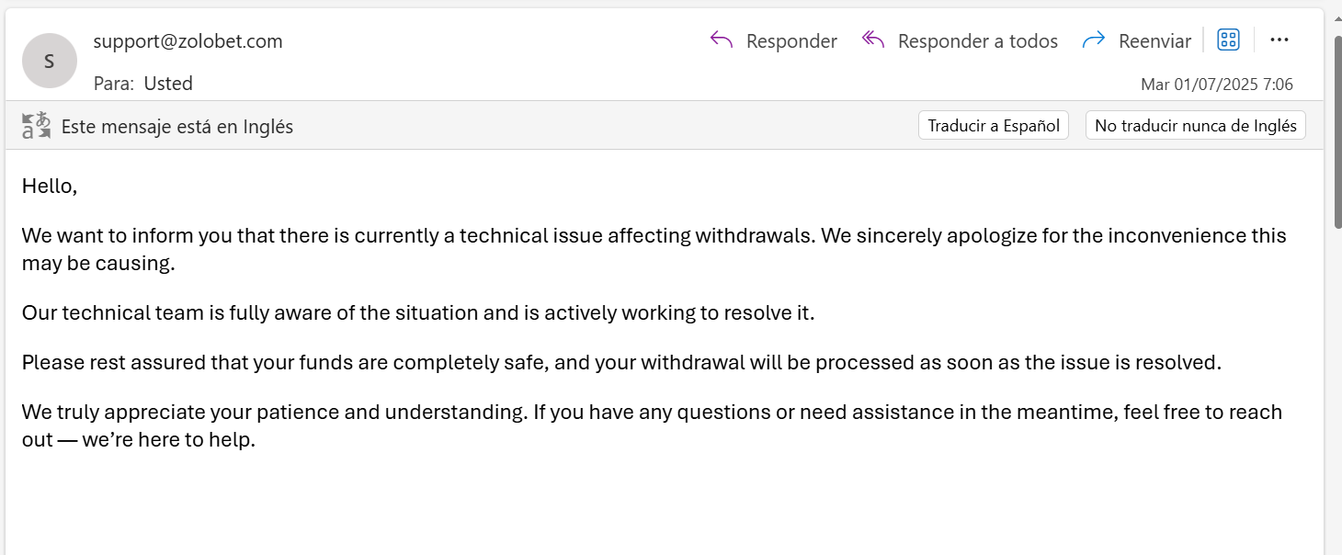Click the 'Este mensaje está en Inglés' notice

177,127
